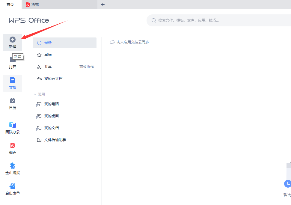Click the 高效协作 link beside 共享
This screenshot has height=205, width=291.
pos(86,67)
